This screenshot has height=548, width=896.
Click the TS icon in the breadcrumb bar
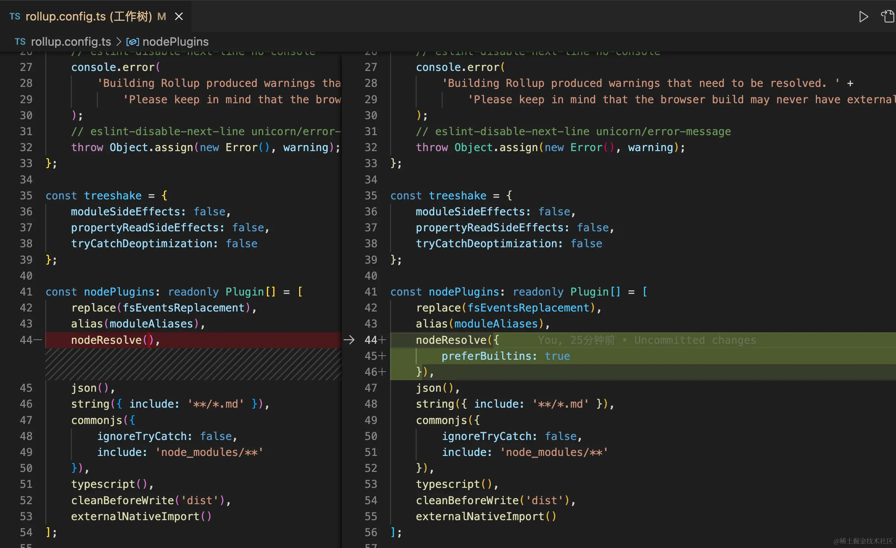[20, 42]
